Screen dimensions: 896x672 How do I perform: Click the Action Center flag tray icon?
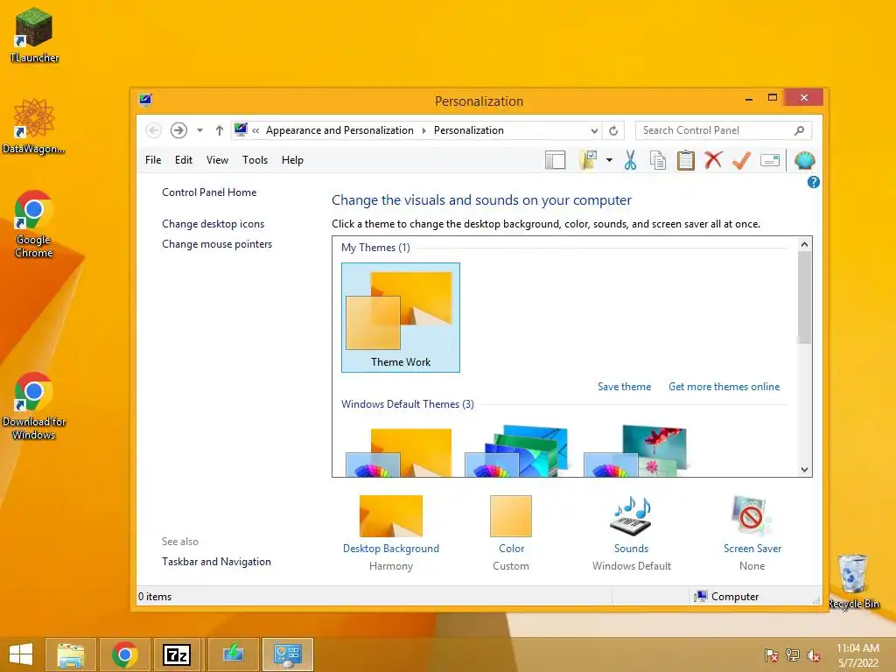tap(771, 655)
